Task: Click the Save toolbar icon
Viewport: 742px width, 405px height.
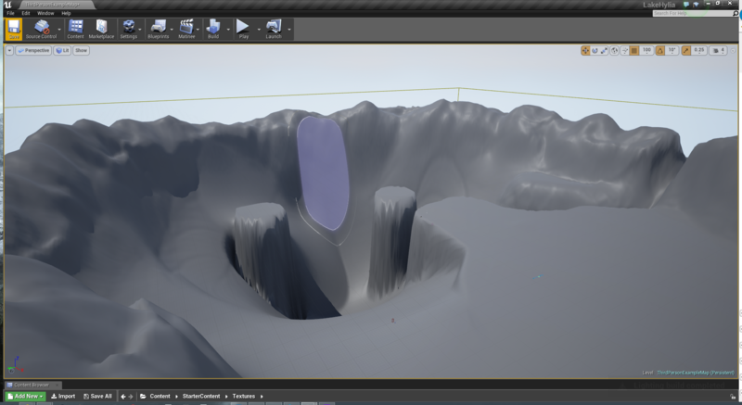Action: tap(14, 28)
